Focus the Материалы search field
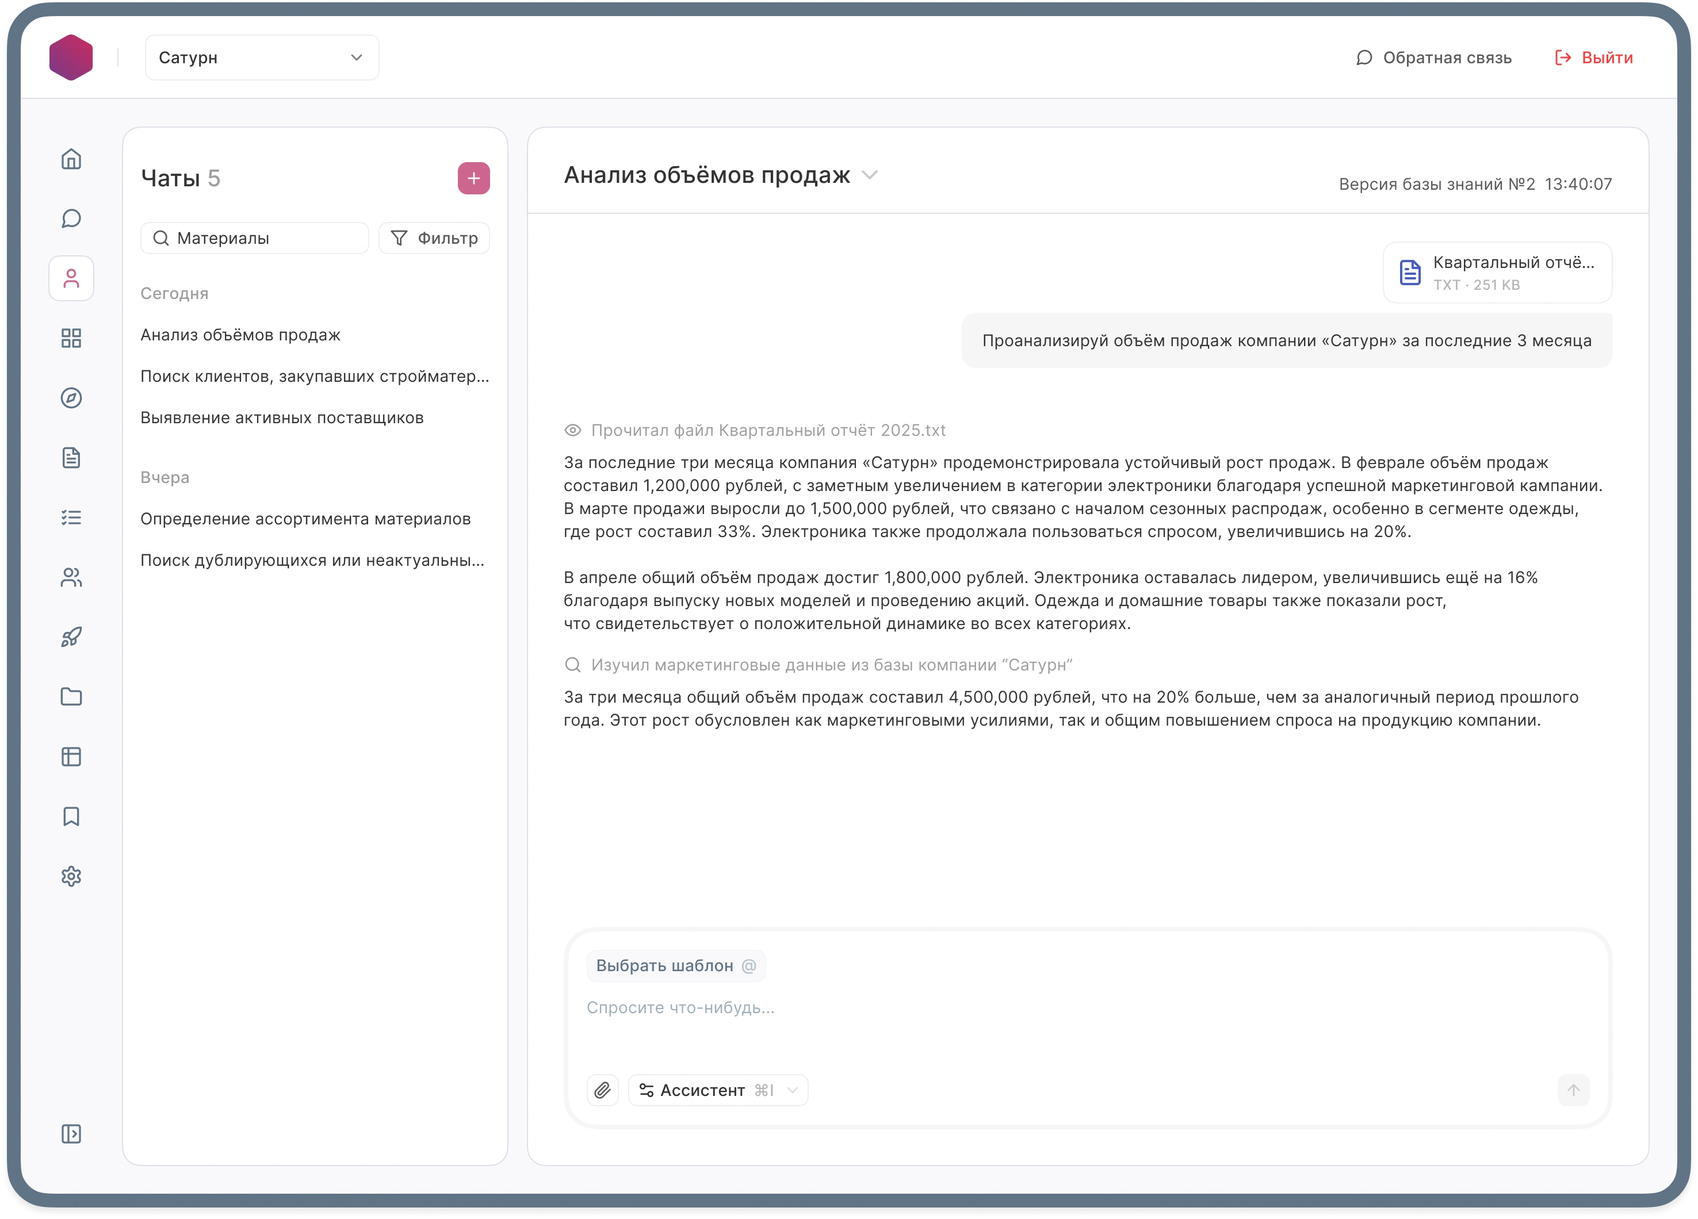 click(255, 238)
